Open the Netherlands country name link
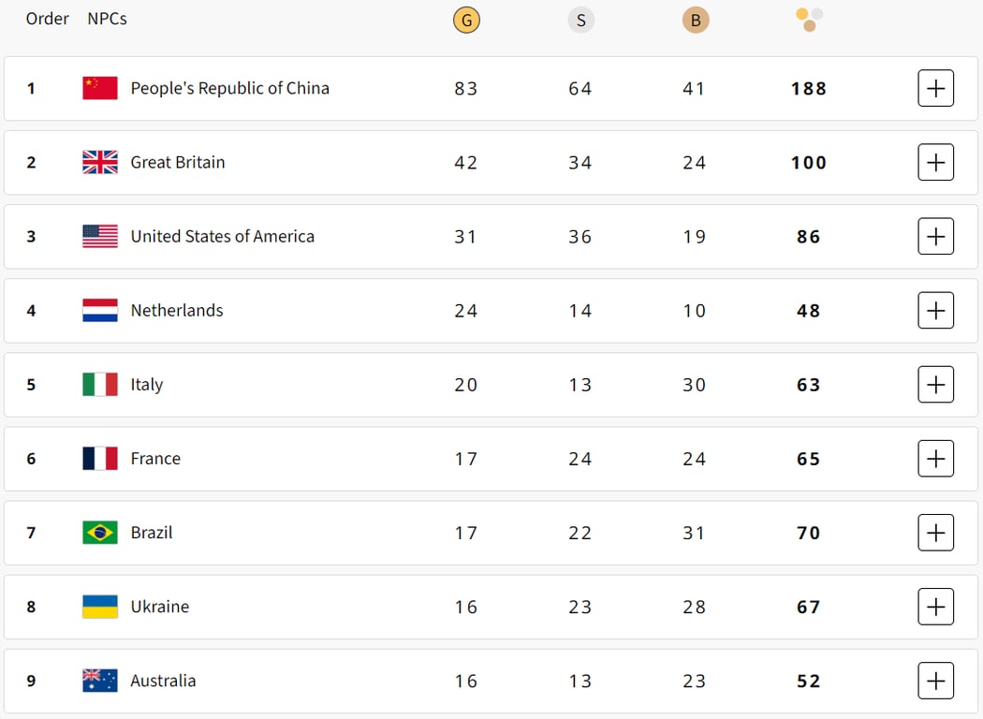This screenshot has height=719, width=983. point(177,311)
